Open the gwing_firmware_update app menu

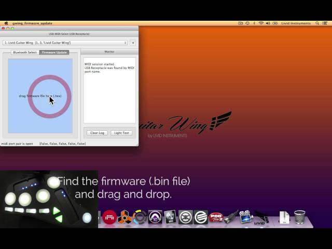(32, 23)
